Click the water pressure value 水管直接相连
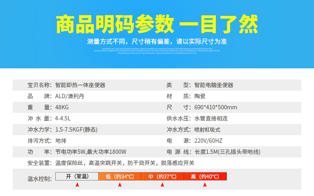Viewport: 314px width, 196px height. click(211, 118)
